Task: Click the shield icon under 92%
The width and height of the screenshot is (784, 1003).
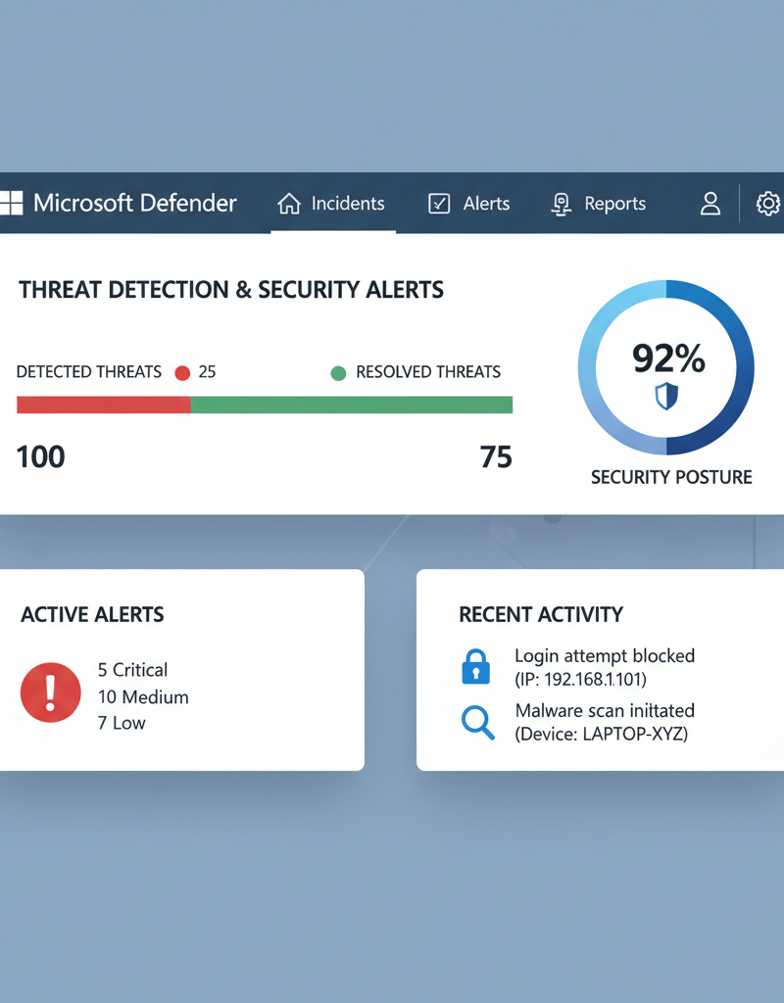Action: (x=666, y=396)
